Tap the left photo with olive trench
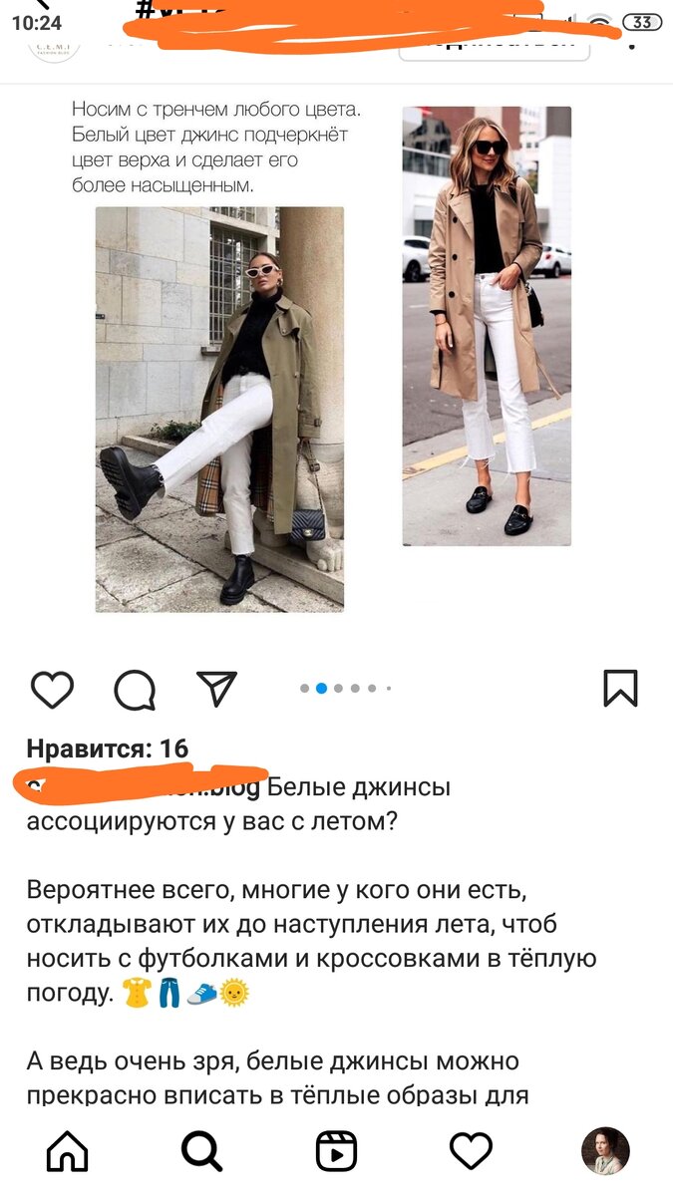The width and height of the screenshot is (673, 1196). [x=219, y=410]
